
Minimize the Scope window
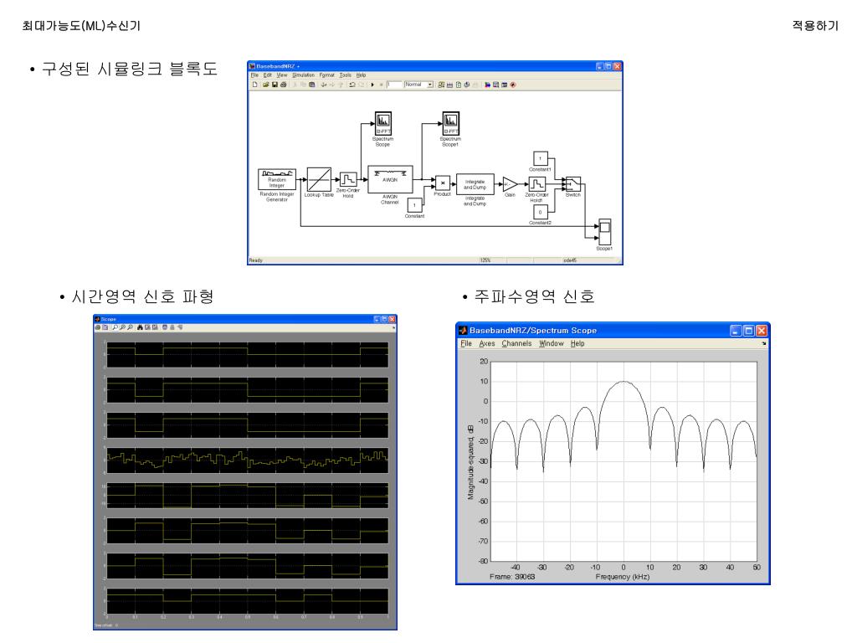[377, 319]
